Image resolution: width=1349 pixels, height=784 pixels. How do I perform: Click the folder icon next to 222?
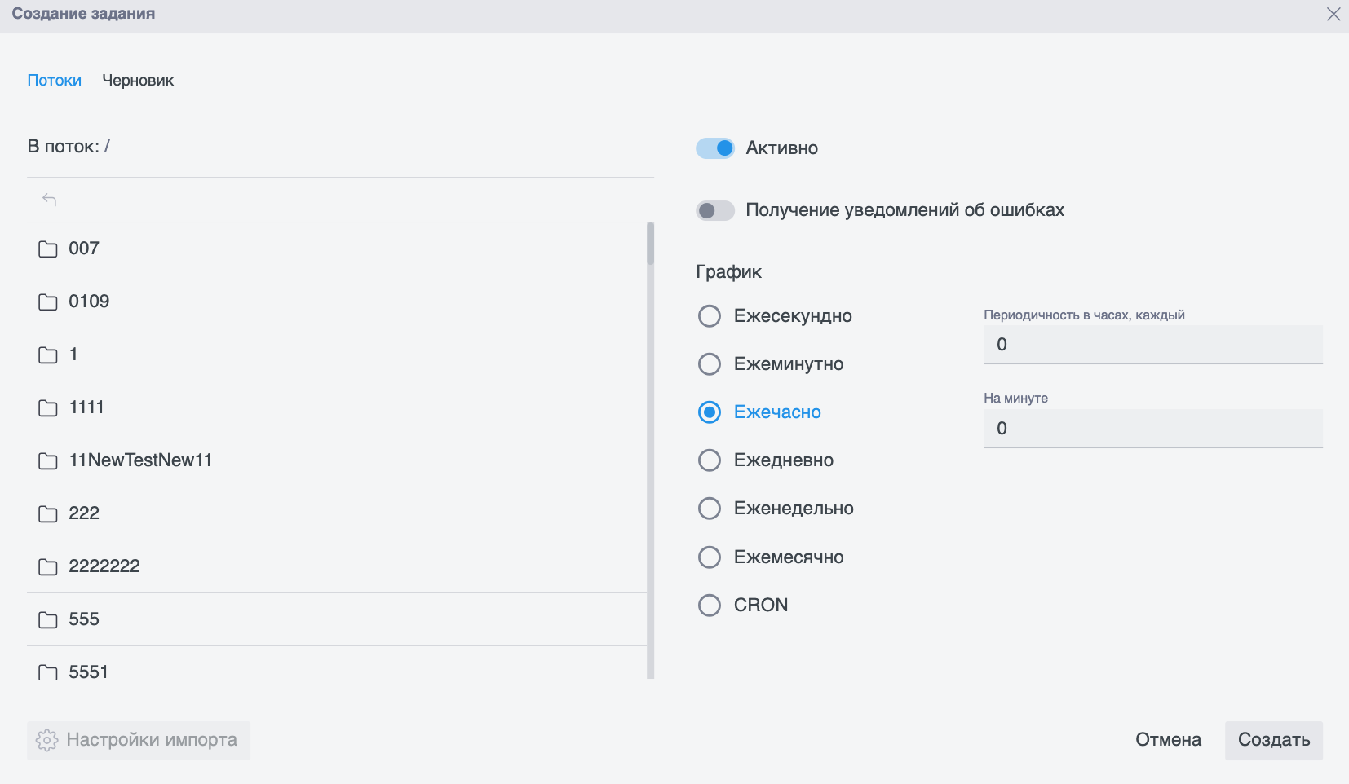click(x=48, y=513)
